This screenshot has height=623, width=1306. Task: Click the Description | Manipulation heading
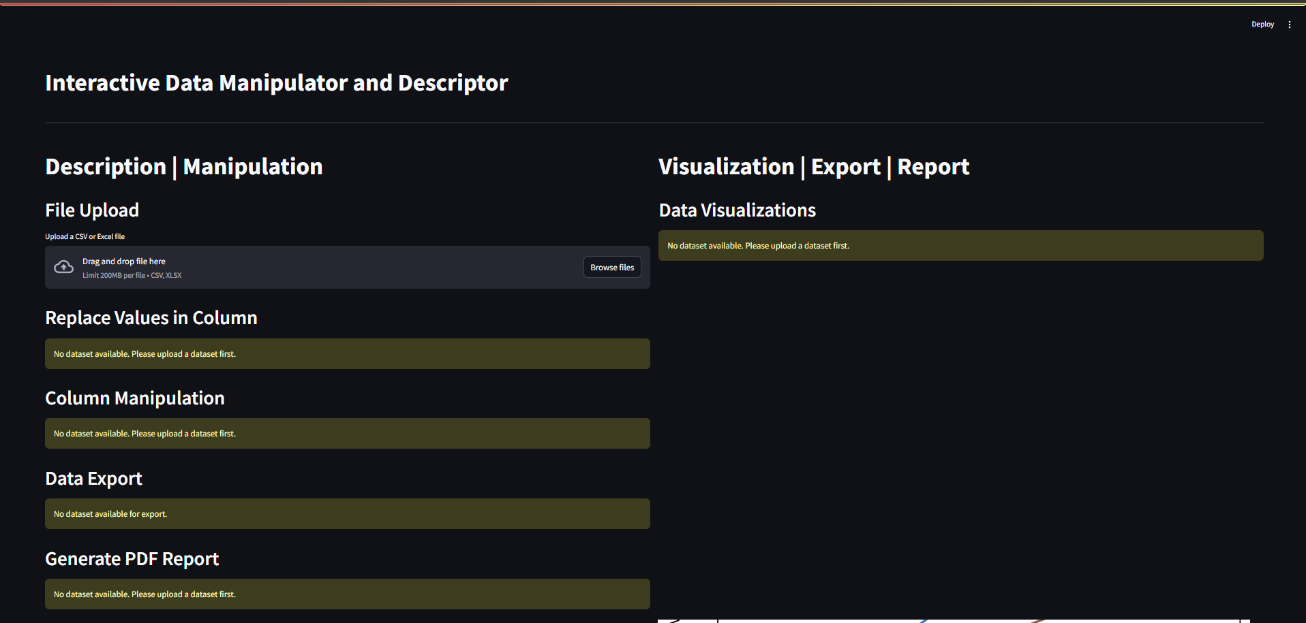pyautogui.click(x=184, y=167)
